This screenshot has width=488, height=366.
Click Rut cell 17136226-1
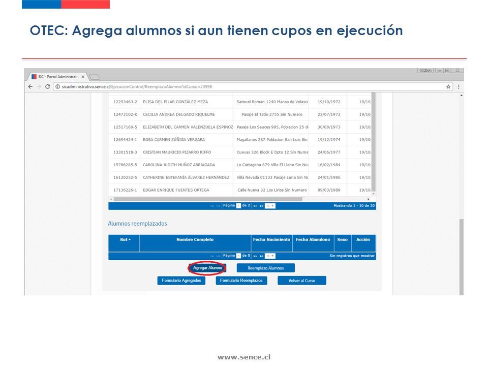click(x=125, y=190)
